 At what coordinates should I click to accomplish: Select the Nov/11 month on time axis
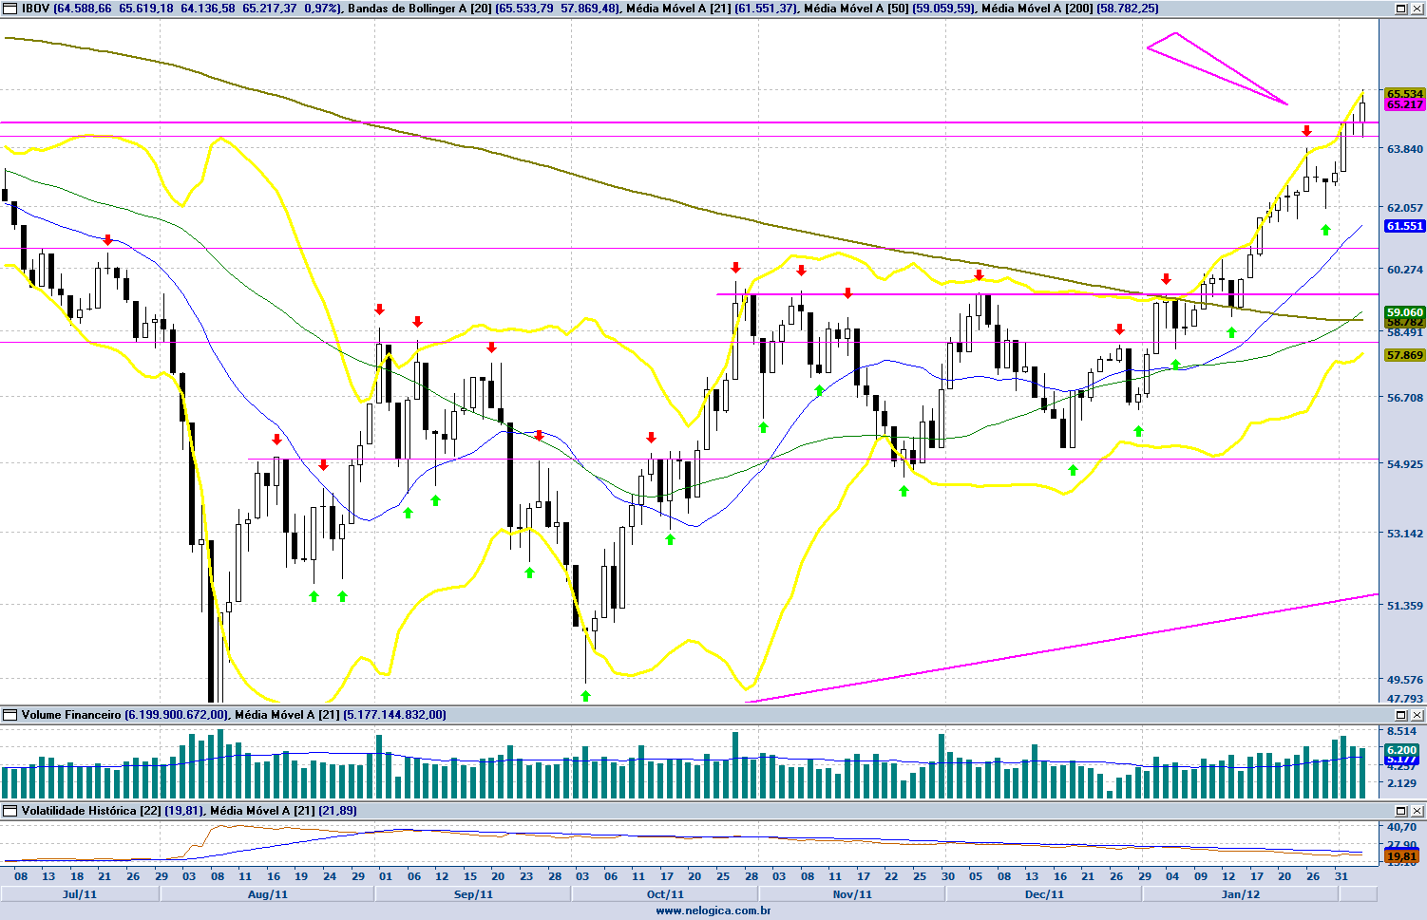point(852,894)
